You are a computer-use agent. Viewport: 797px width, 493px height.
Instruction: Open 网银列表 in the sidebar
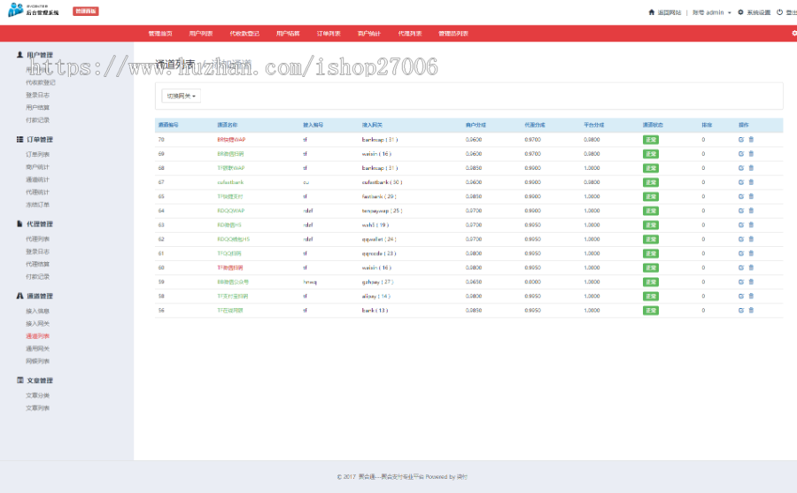pyautogui.click(x=37, y=361)
